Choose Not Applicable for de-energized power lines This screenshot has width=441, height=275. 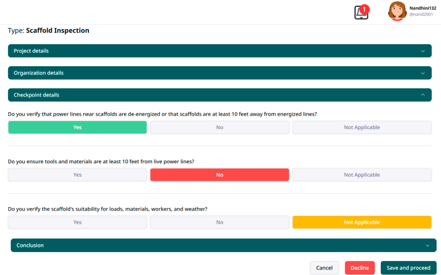(x=362, y=127)
